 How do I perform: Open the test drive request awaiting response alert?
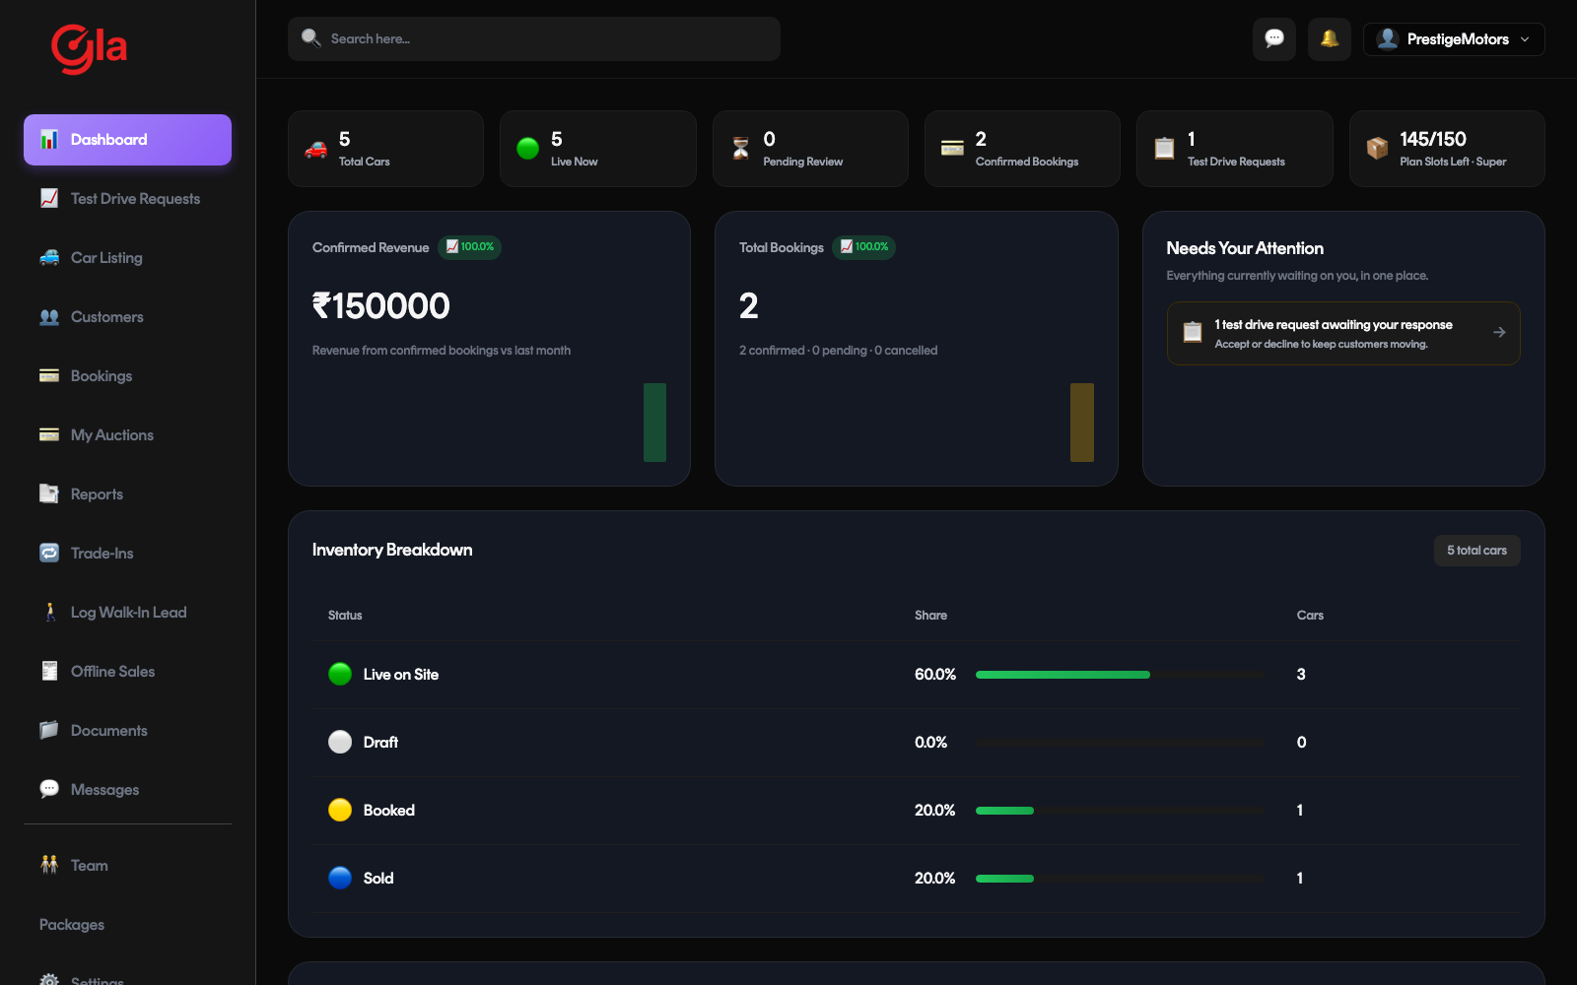pos(1343,334)
